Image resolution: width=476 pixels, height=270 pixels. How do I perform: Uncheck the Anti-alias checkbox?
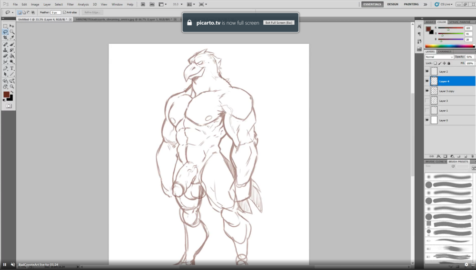[65, 12]
